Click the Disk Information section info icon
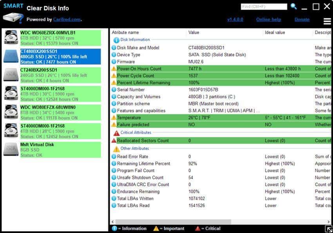Viewport: 333px width, 233px height. pyautogui.click(x=116, y=40)
